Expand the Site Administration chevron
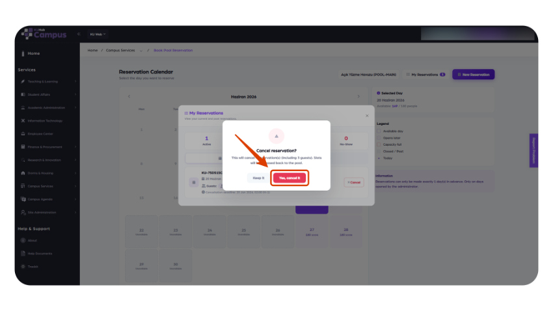The image size is (553, 311). click(75, 212)
